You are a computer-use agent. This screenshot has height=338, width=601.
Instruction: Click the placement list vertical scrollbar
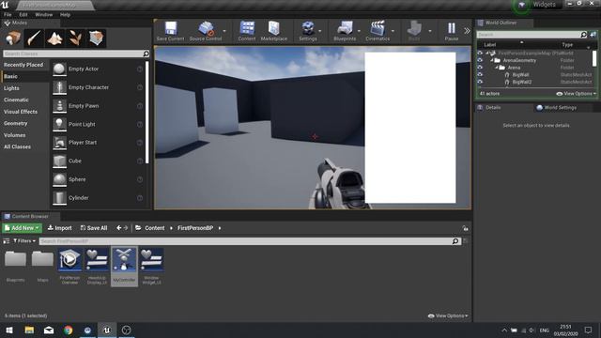[x=147, y=112]
